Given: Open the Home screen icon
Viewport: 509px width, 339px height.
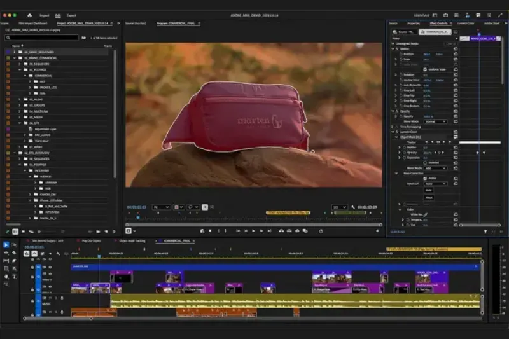Looking at the screenshot, I should (29, 15).
